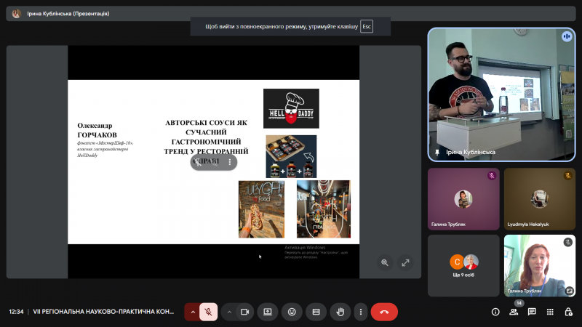Open three-dot menu on presentation overlay

(230, 162)
